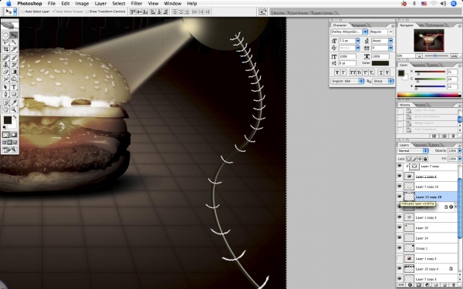Open the Layer menu
This screenshot has height=289, width=463.
100,4
